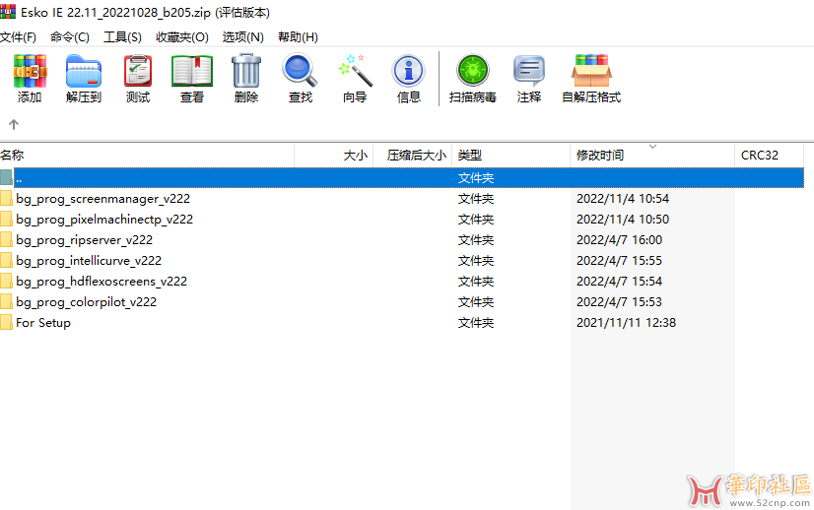Click folder icon of bg_prog_colorpilot_v222
The image size is (814, 510).
click(x=6, y=302)
